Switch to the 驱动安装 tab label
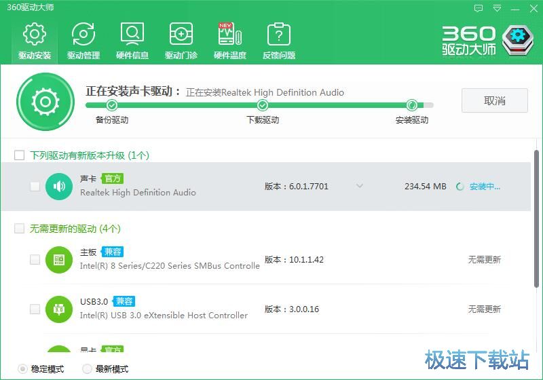Image resolution: width=543 pixels, height=380 pixels. 35,56
